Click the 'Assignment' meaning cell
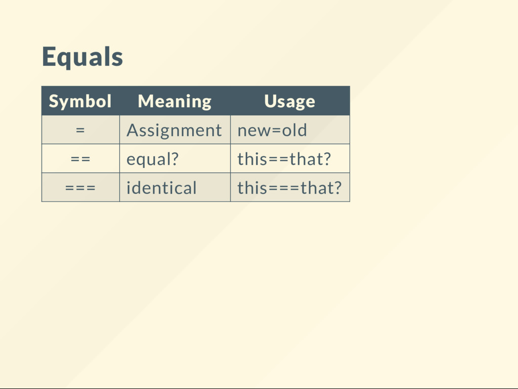The height and width of the screenshot is (389, 518). coord(175,130)
